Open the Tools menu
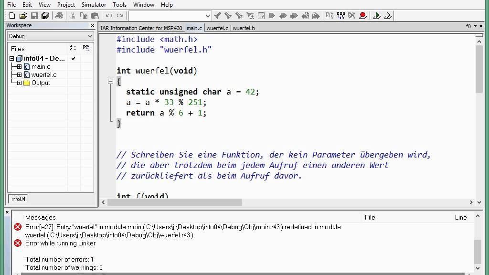This screenshot has height=275, width=489. [120, 5]
